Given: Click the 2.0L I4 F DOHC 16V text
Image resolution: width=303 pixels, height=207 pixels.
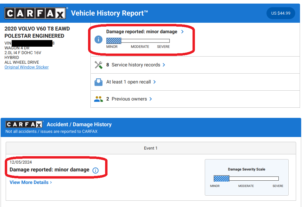Looking at the screenshot, I should click(x=23, y=53).
